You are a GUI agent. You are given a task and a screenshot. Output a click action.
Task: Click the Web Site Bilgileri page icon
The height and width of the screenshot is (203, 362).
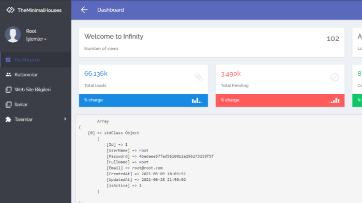pyautogui.click(x=8, y=90)
